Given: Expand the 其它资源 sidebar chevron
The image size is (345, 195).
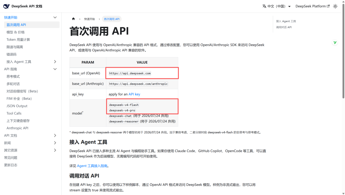Looking at the screenshot, I should coord(55,150).
